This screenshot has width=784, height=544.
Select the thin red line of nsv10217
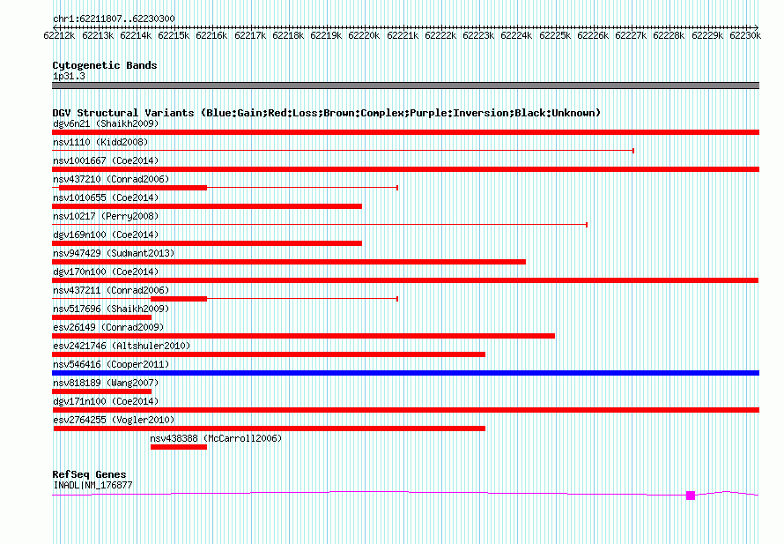[320, 225]
